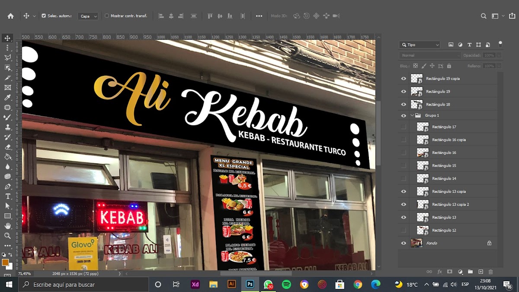Open Spotify from the taskbar
The image size is (519, 292).
coord(286,284)
